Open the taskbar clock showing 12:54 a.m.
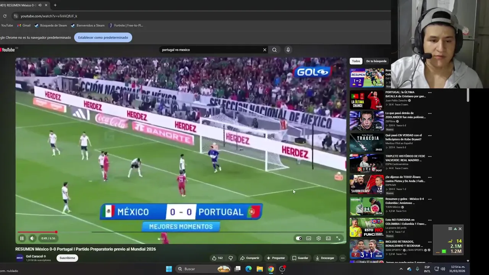489x275 pixels. tap(458, 269)
